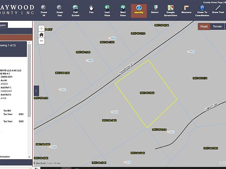Screen dimensions: 226x169
Task: Click address point 483 on map
Action: (191, 52)
